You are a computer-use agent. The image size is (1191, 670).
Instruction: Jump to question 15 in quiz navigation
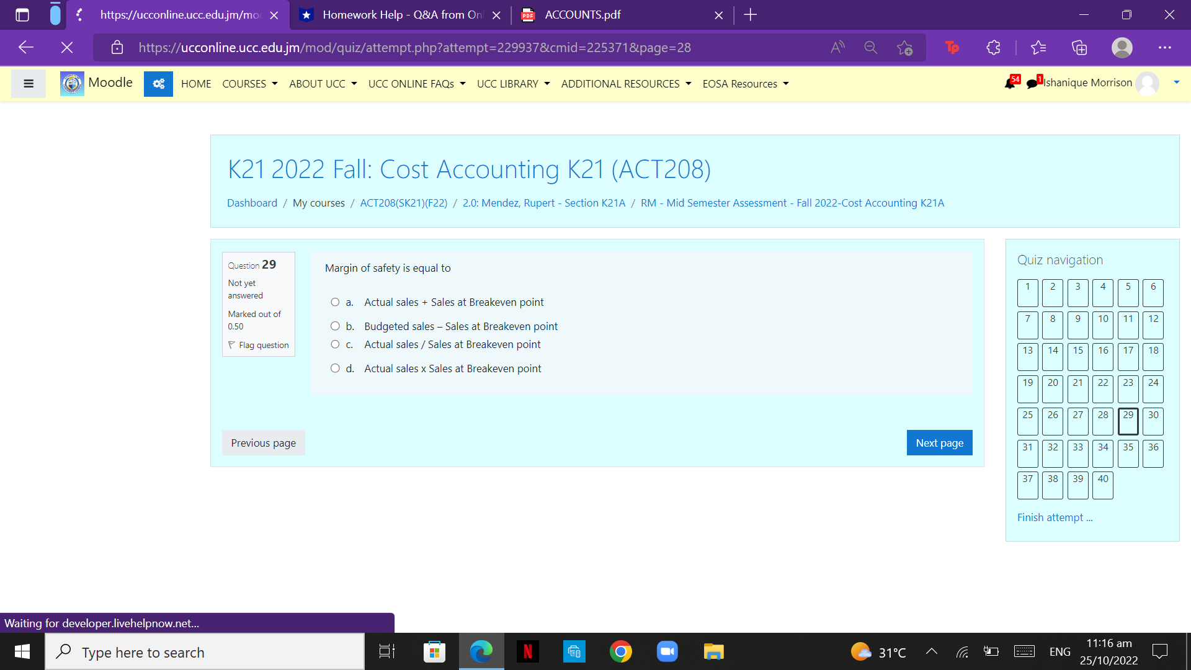click(1077, 357)
